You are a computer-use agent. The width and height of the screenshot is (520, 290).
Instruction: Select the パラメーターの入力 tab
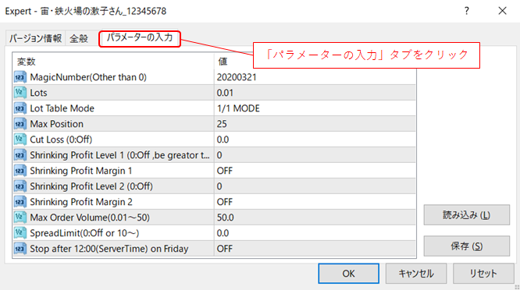[140, 38]
